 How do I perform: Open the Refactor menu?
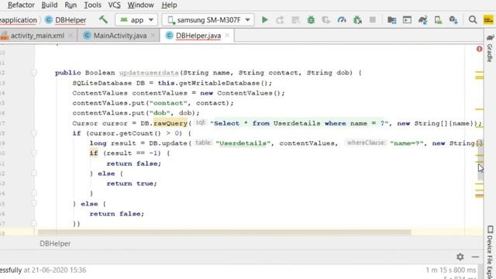[x=21, y=5]
